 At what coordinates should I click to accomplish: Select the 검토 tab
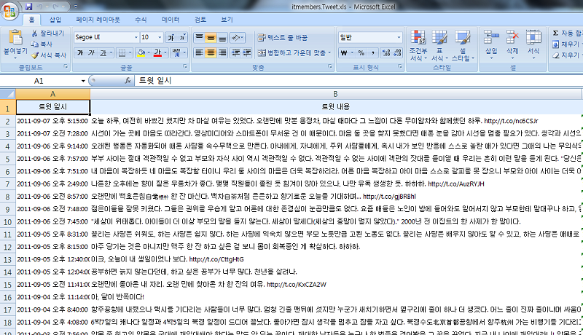point(200,20)
